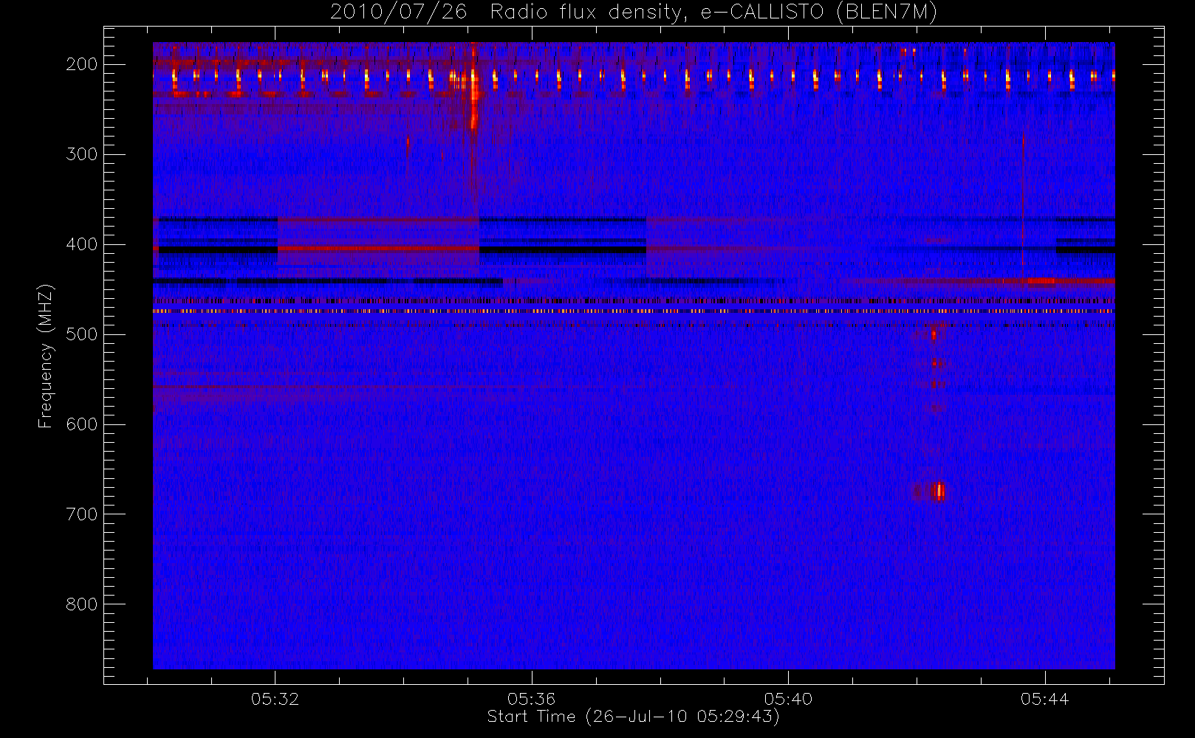Image resolution: width=1195 pixels, height=738 pixels.
Task: Click the 700 frequency tick label
Action: tap(81, 514)
